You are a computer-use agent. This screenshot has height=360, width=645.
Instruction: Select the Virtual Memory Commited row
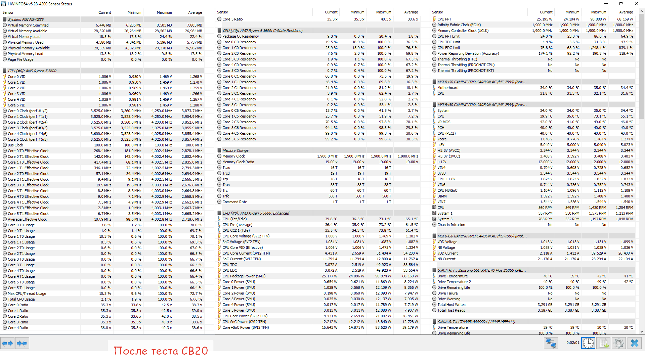[x=103, y=25]
